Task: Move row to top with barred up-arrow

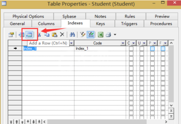Action: pos(11,122)
